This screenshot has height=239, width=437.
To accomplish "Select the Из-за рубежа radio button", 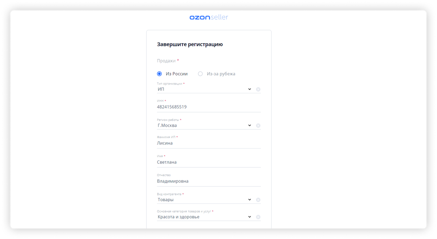I will [200, 74].
